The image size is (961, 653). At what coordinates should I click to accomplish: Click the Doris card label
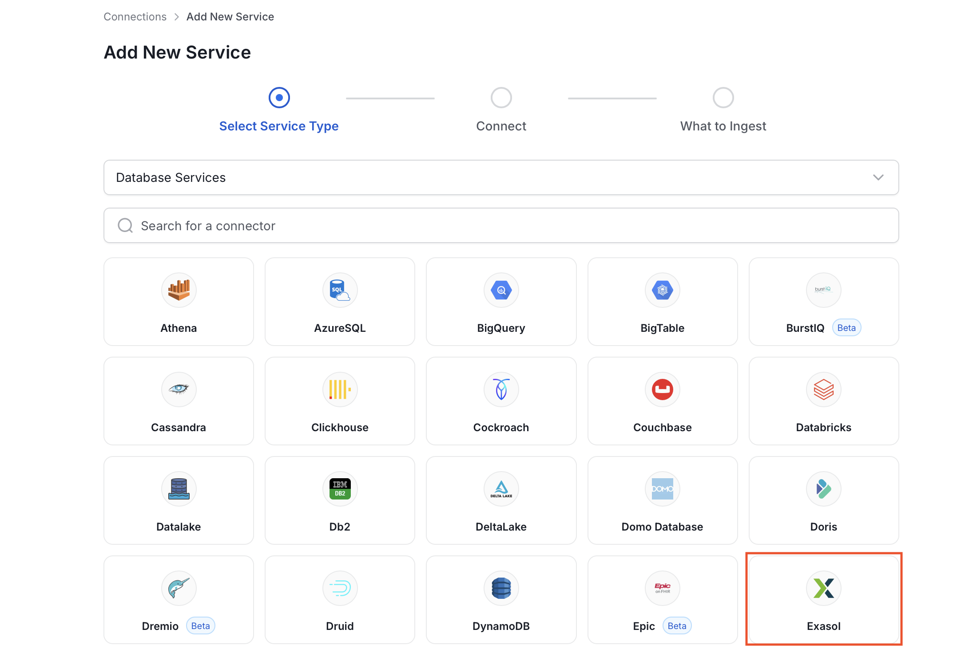tap(824, 527)
